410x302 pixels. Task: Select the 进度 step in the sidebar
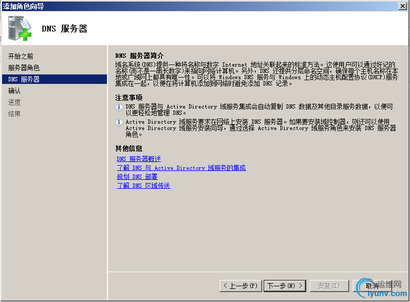pyautogui.click(x=14, y=102)
